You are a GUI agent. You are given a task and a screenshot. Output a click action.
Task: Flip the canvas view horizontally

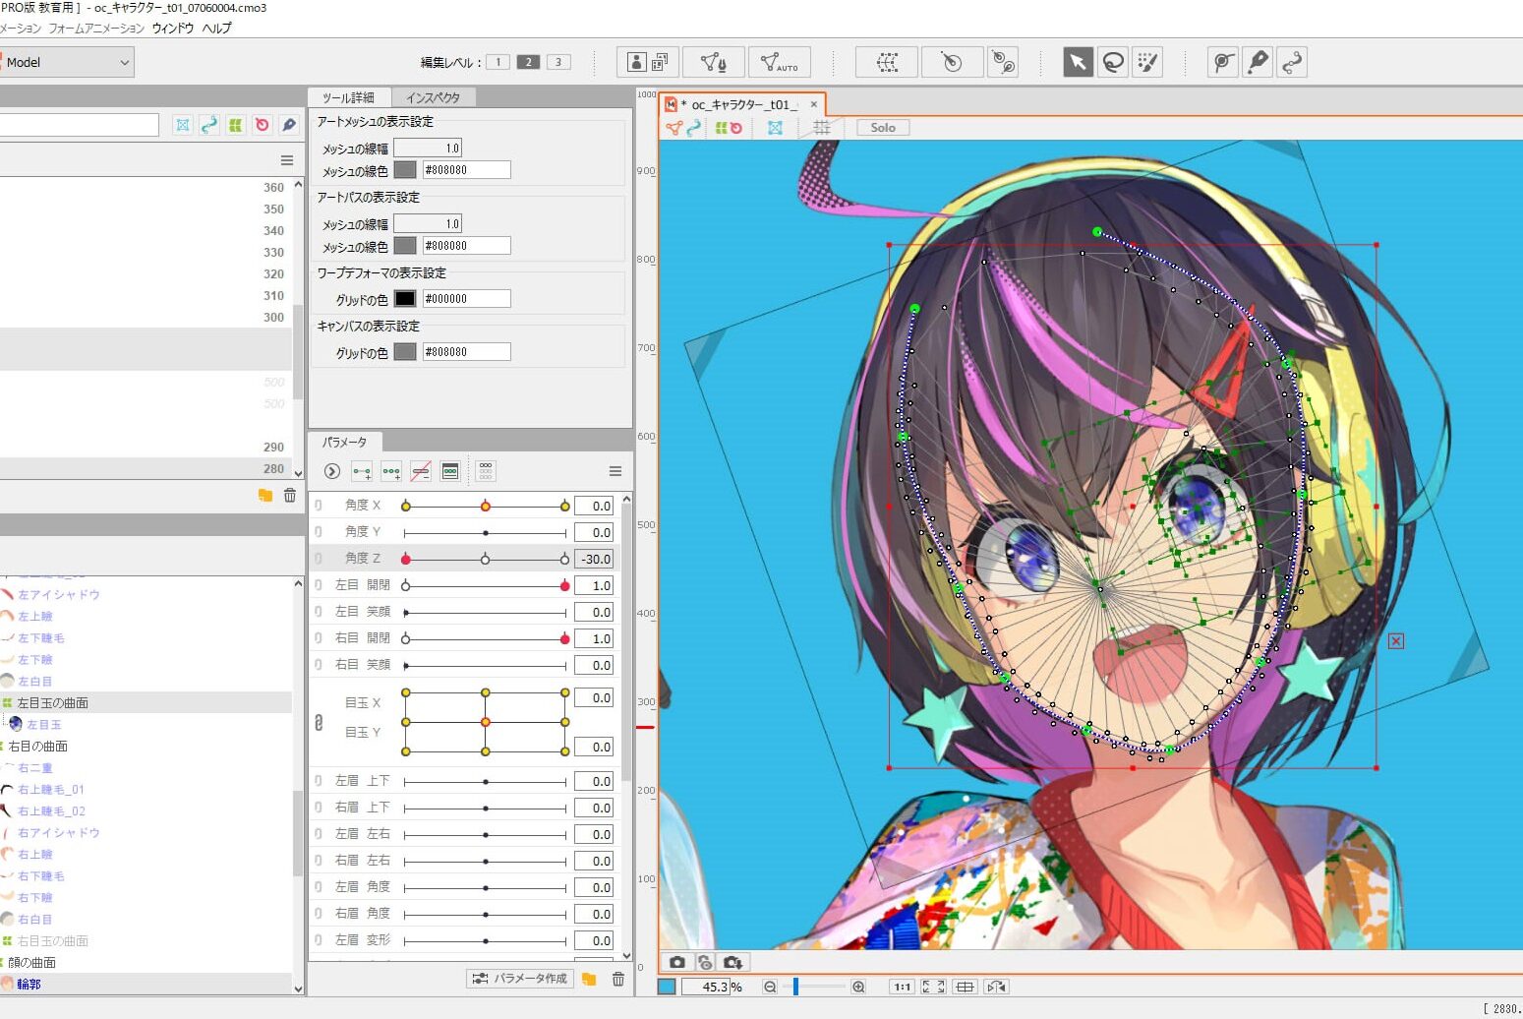click(996, 987)
